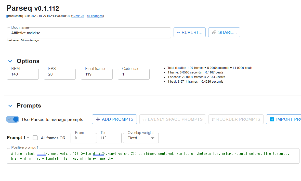Focus the BPM input field
This screenshot has height=181, width=301.
[23, 74]
